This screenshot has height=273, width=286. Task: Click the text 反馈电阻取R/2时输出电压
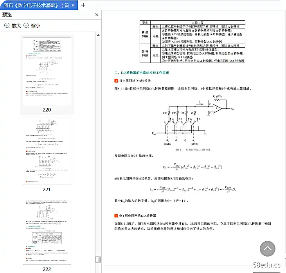click(134, 156)
